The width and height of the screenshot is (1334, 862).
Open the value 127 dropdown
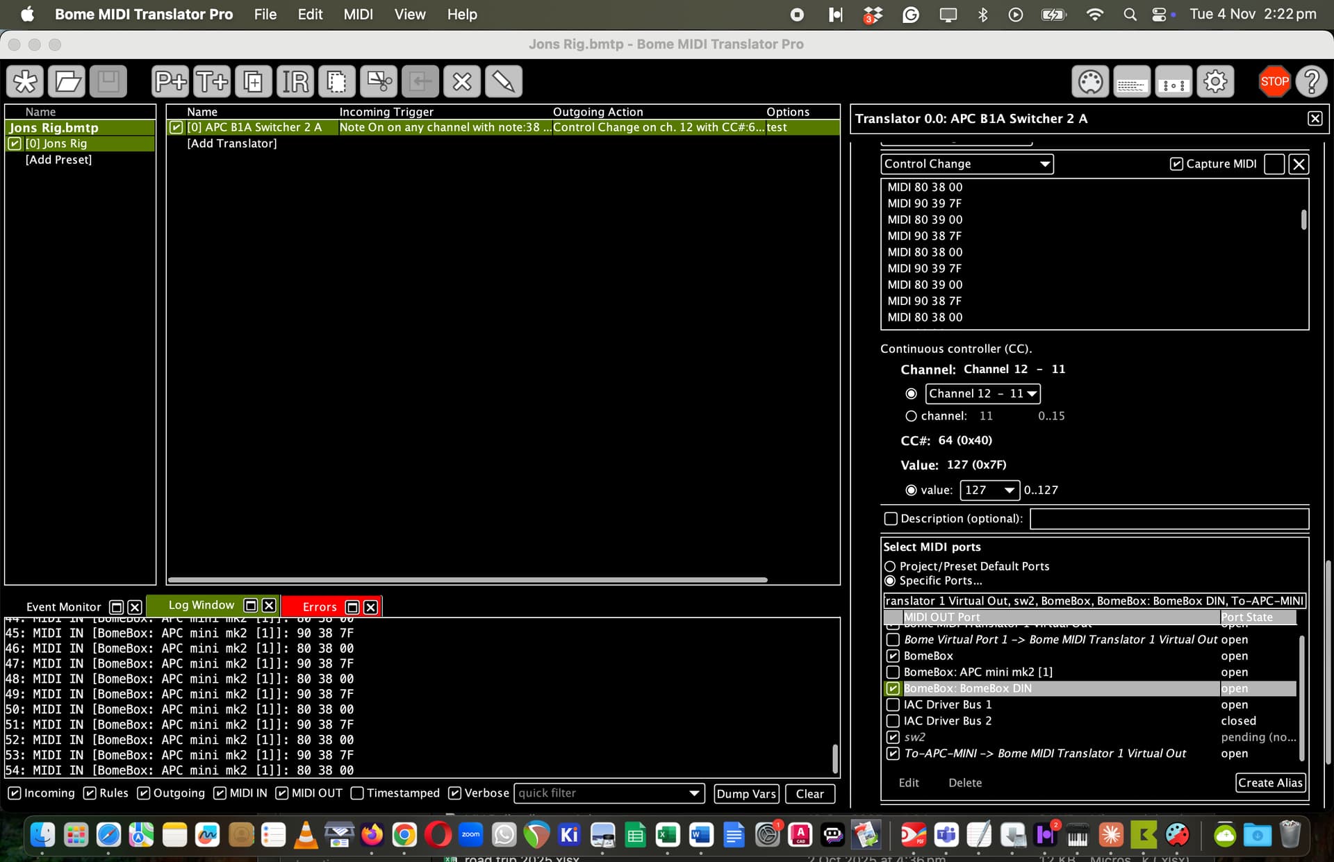coord(989,490)
